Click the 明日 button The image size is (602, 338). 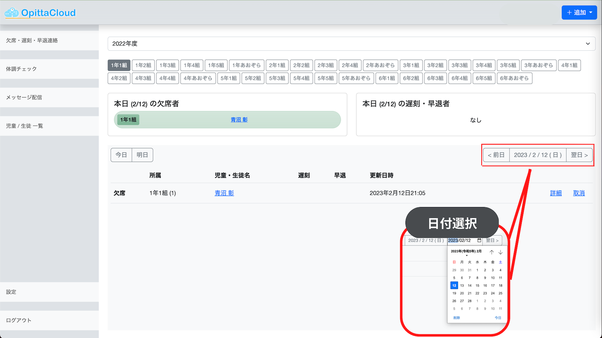tap(142, 155)
